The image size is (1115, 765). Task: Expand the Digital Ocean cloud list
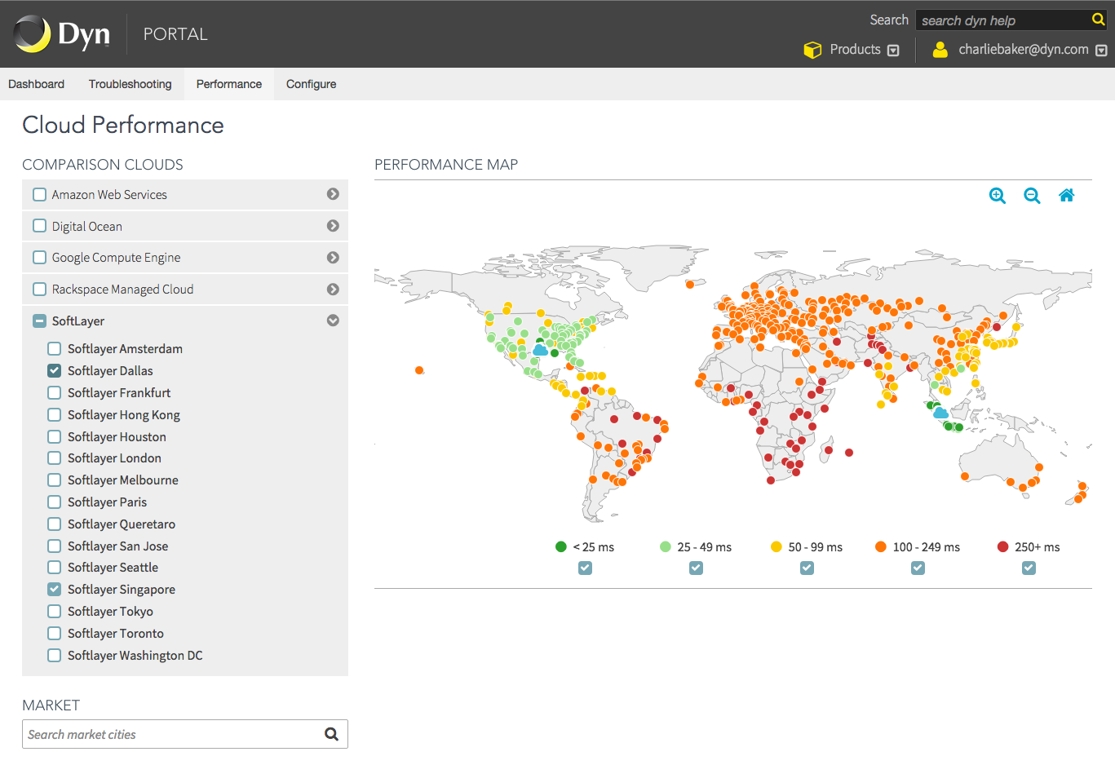coord(333,226)
